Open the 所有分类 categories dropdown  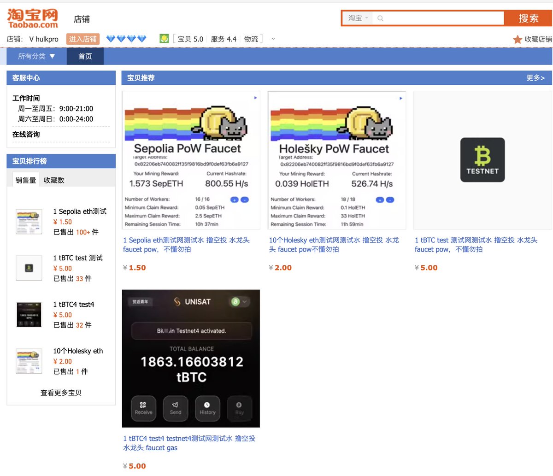[x=36, y=56]
